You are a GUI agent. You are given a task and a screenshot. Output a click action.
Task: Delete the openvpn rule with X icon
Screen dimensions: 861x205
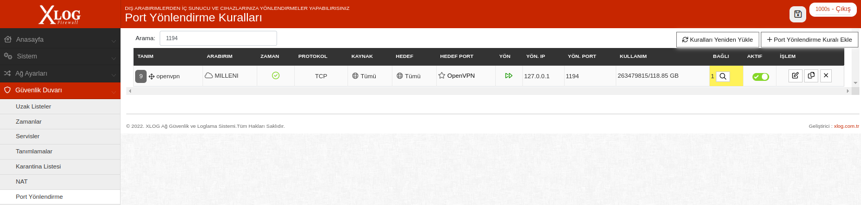[x=826, y=76]
